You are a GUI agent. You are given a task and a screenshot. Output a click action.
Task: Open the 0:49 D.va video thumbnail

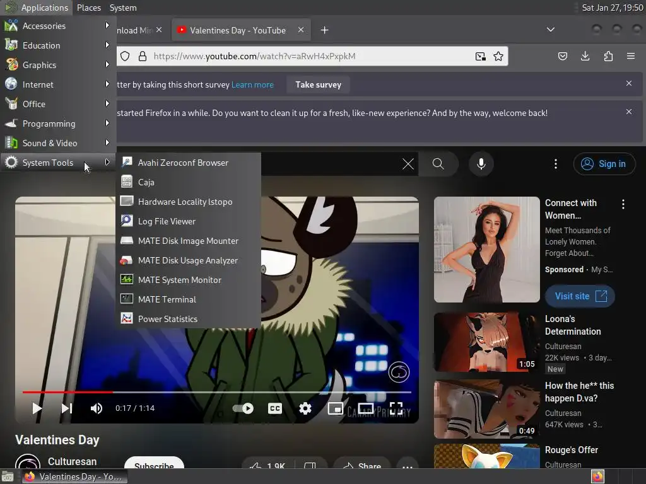pos(486,408)
